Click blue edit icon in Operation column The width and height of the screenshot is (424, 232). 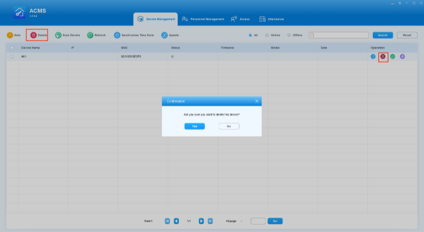[373, 57]
